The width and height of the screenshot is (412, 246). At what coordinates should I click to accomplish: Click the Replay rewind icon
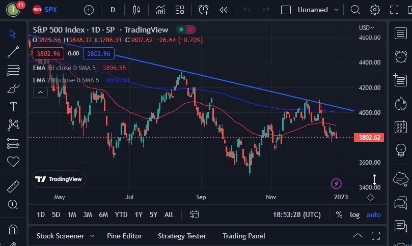223,10
